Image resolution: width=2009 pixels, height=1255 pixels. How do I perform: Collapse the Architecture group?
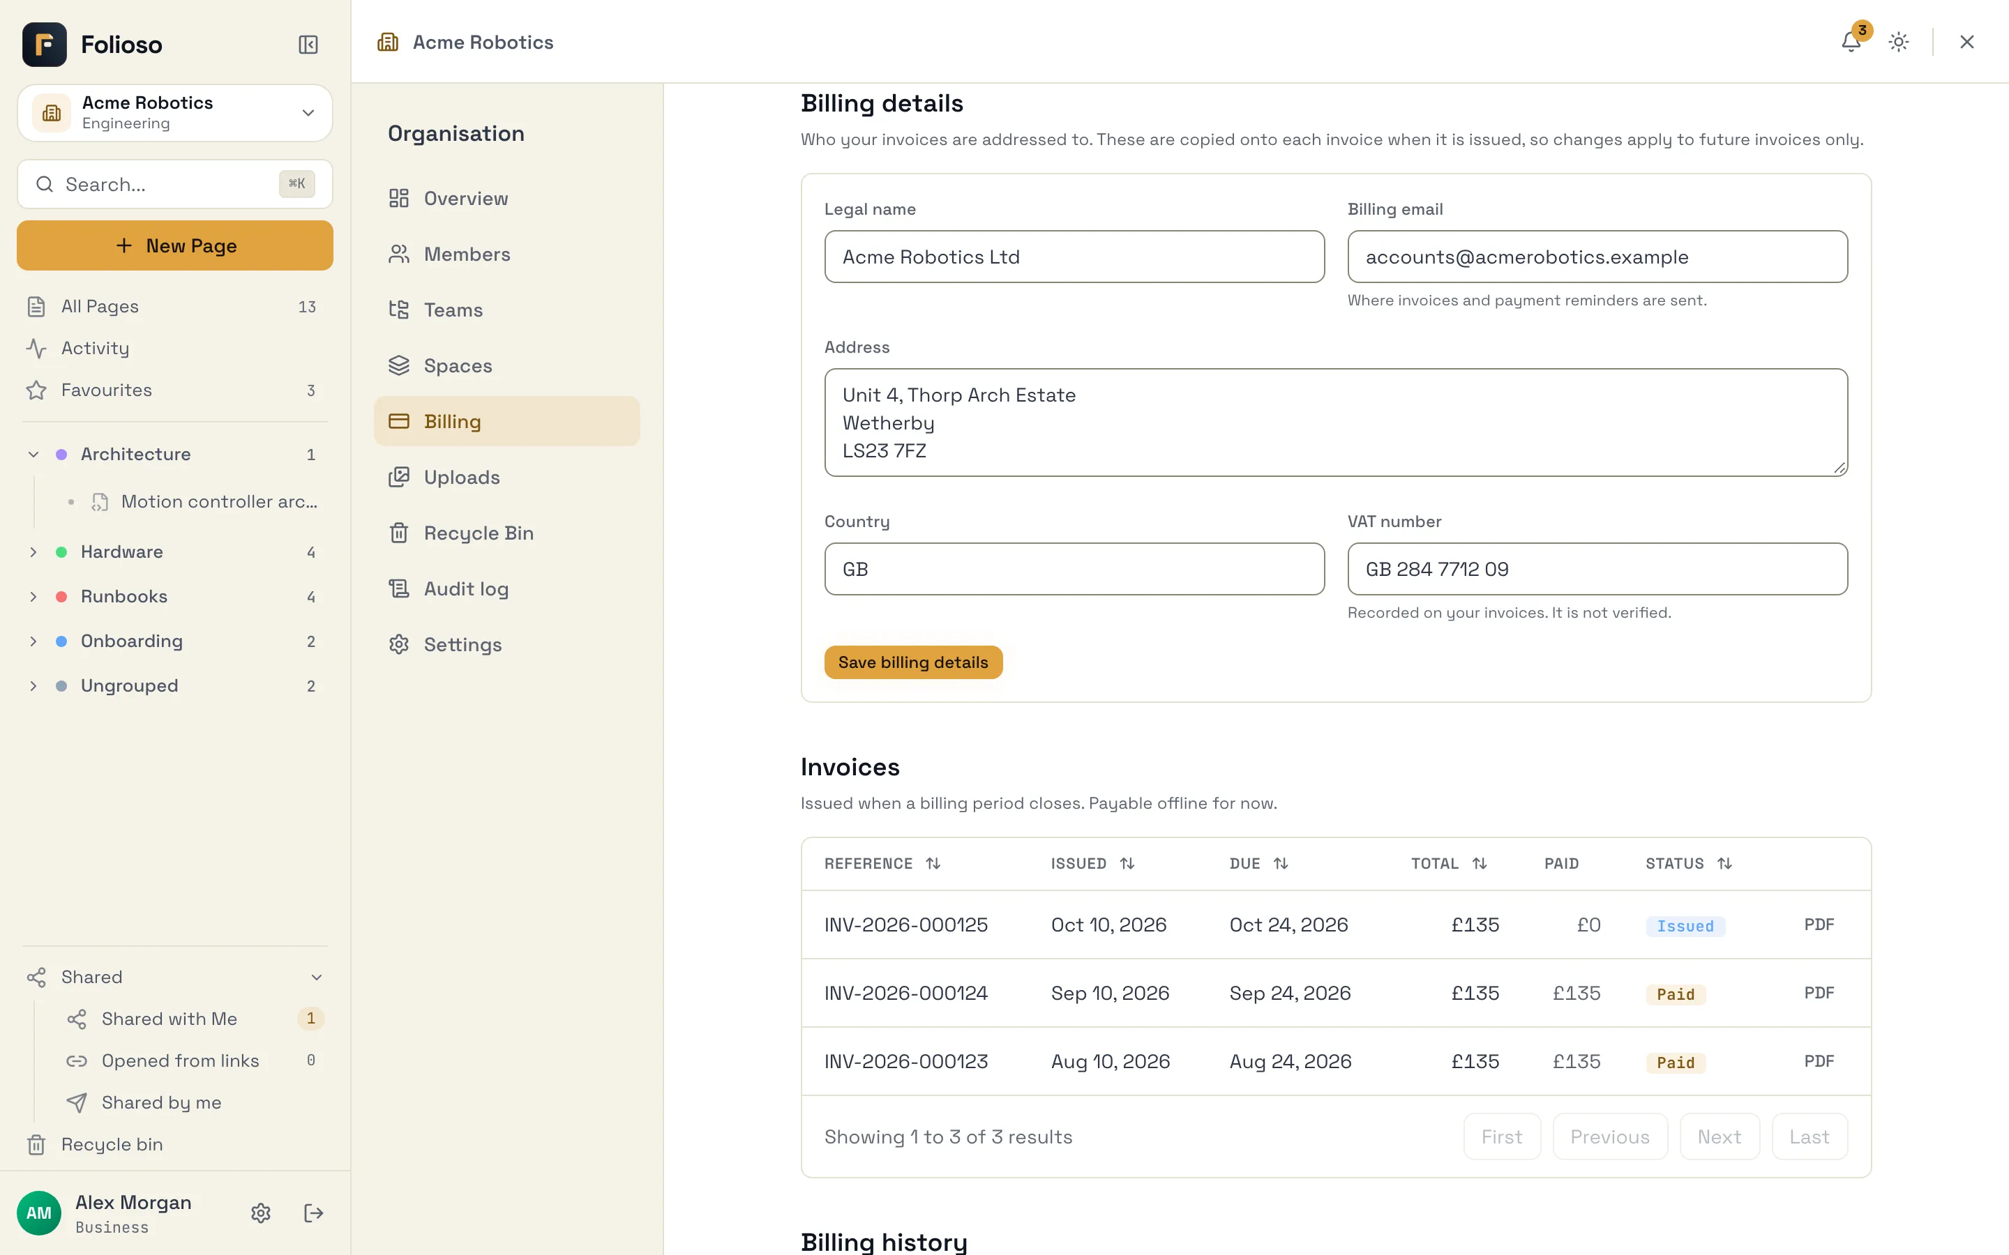[x=33, y=454]
